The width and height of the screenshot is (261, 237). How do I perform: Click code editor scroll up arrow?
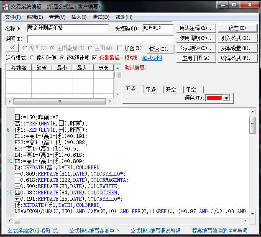pyautogui.click(x=253, y=112)
